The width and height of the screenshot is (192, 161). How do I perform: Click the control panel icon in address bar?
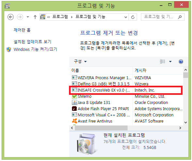[43, 17]
